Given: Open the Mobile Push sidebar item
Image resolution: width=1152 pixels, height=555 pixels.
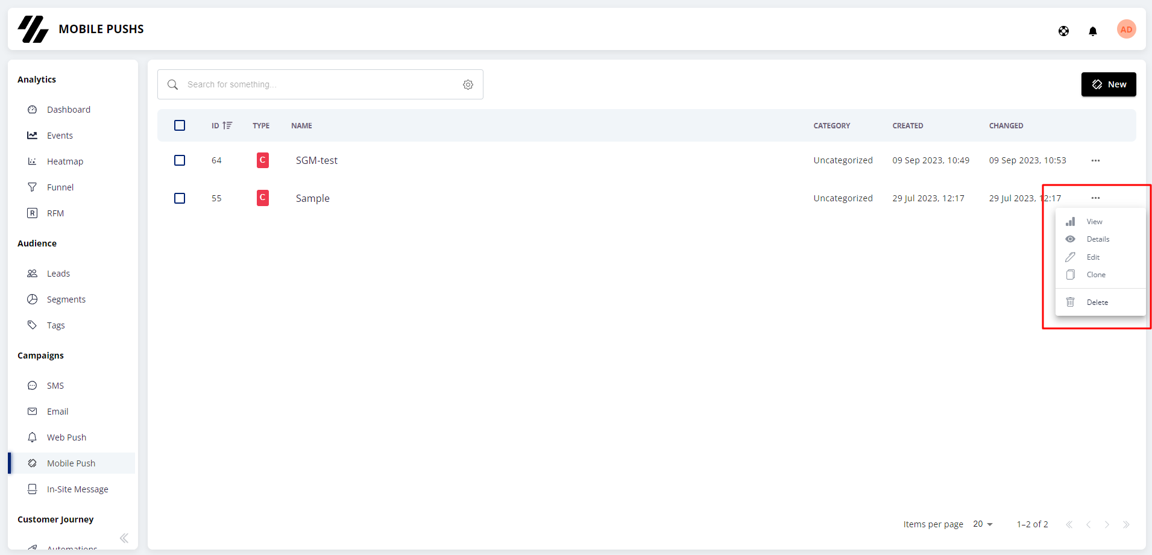Looking at the screenshot, I should pos(72,463).
